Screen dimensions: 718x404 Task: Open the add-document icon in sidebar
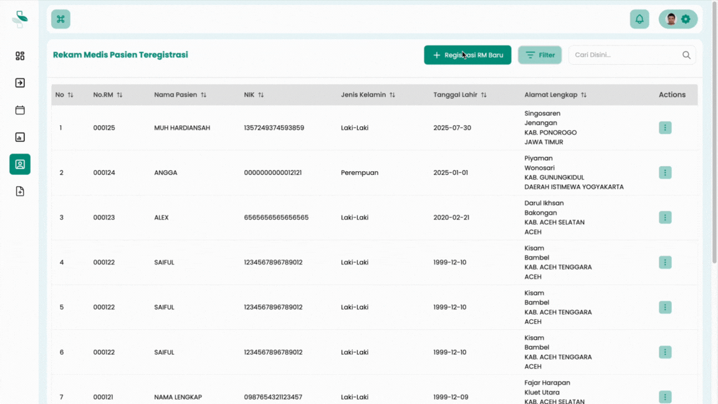(20, 191)
